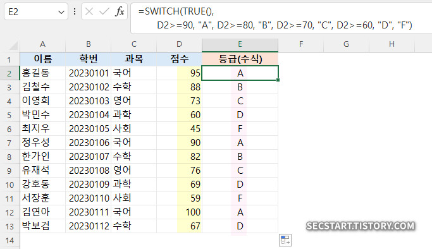Click the subject cell 사회 in 서장훈 row
432x249 pixels.
(x=134, y=198)
